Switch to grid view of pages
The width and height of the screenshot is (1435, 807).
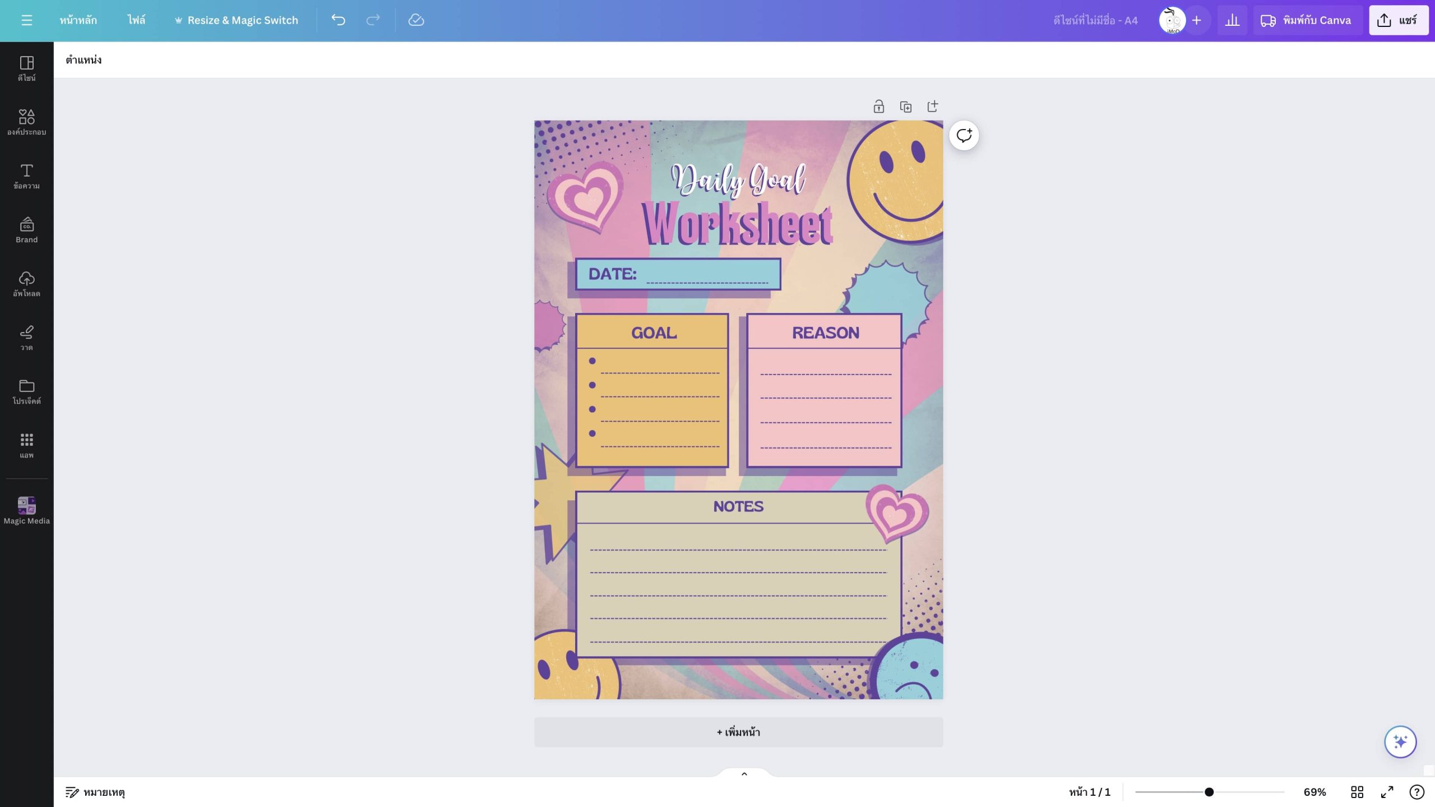point(1357,792)
